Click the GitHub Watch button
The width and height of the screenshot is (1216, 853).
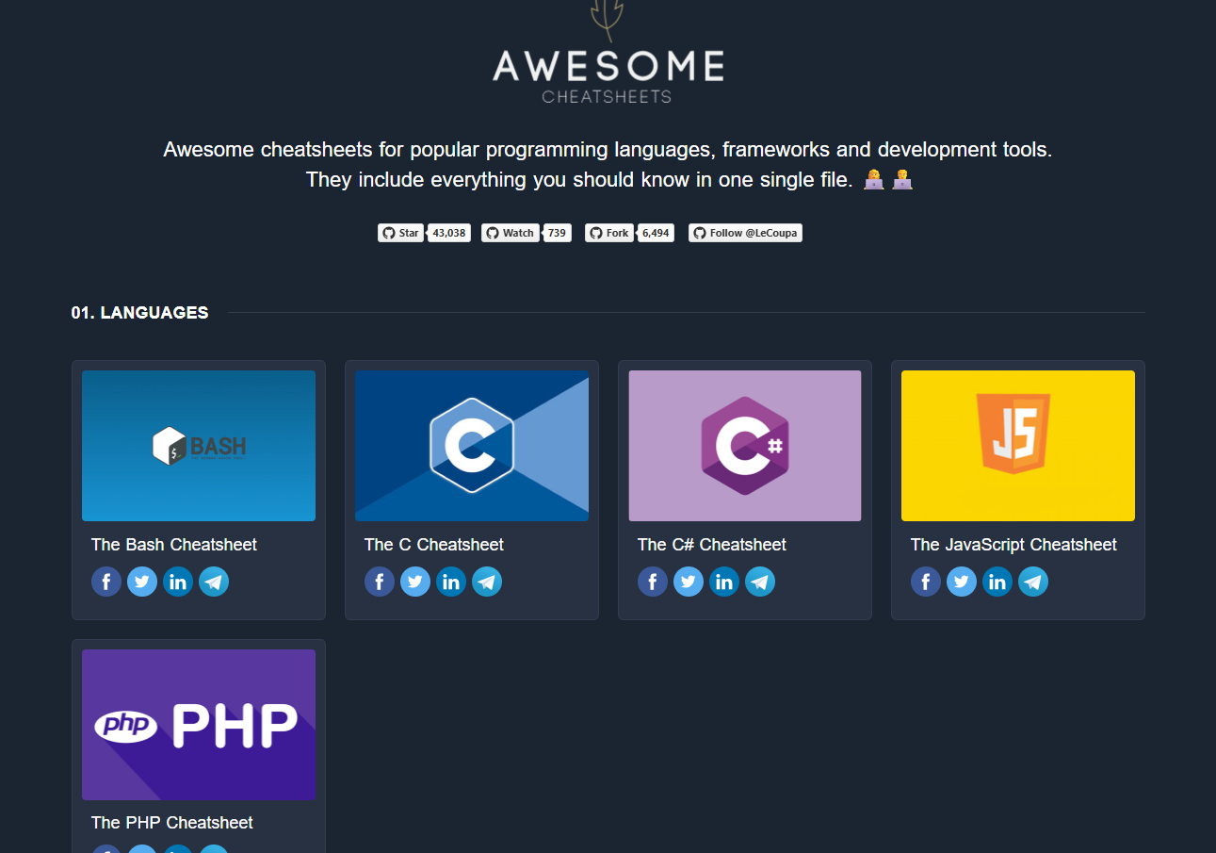click(x=511, y=233)
